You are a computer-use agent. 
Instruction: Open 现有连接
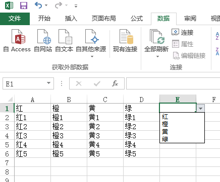125,41
